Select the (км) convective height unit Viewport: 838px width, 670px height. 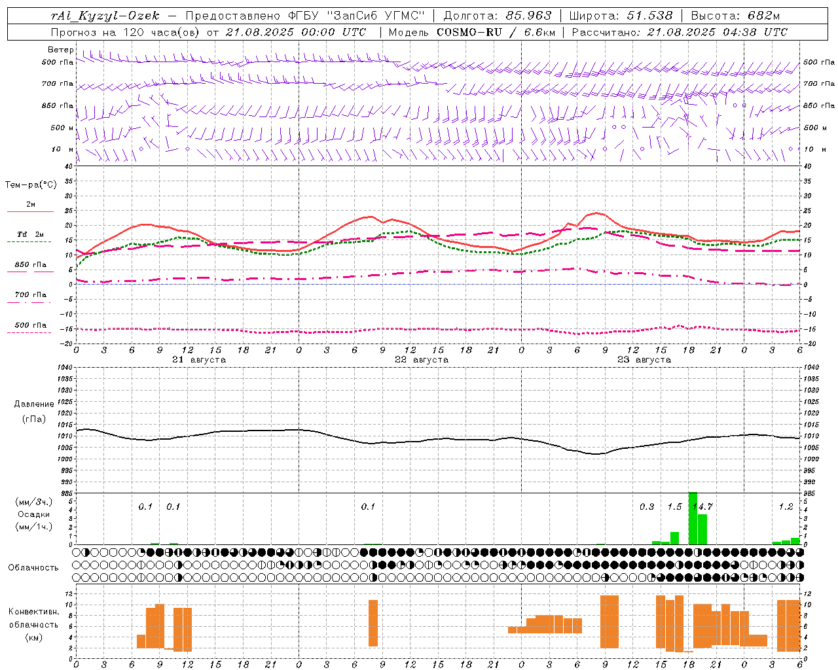pyautogui.click(x=34, y=637)
